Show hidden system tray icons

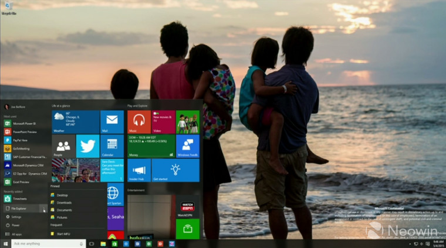410,243
